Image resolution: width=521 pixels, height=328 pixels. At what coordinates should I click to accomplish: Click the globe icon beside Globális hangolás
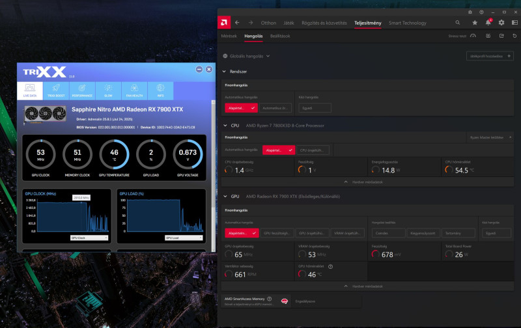(225, 56)
